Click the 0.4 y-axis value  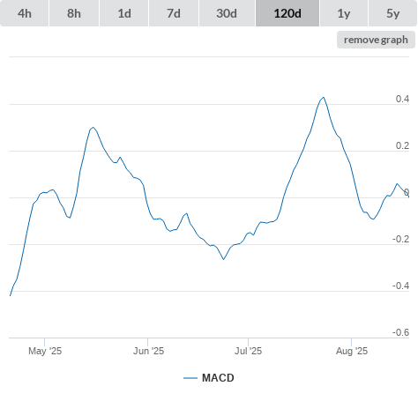pyautogui.click(x=402, y=99)
